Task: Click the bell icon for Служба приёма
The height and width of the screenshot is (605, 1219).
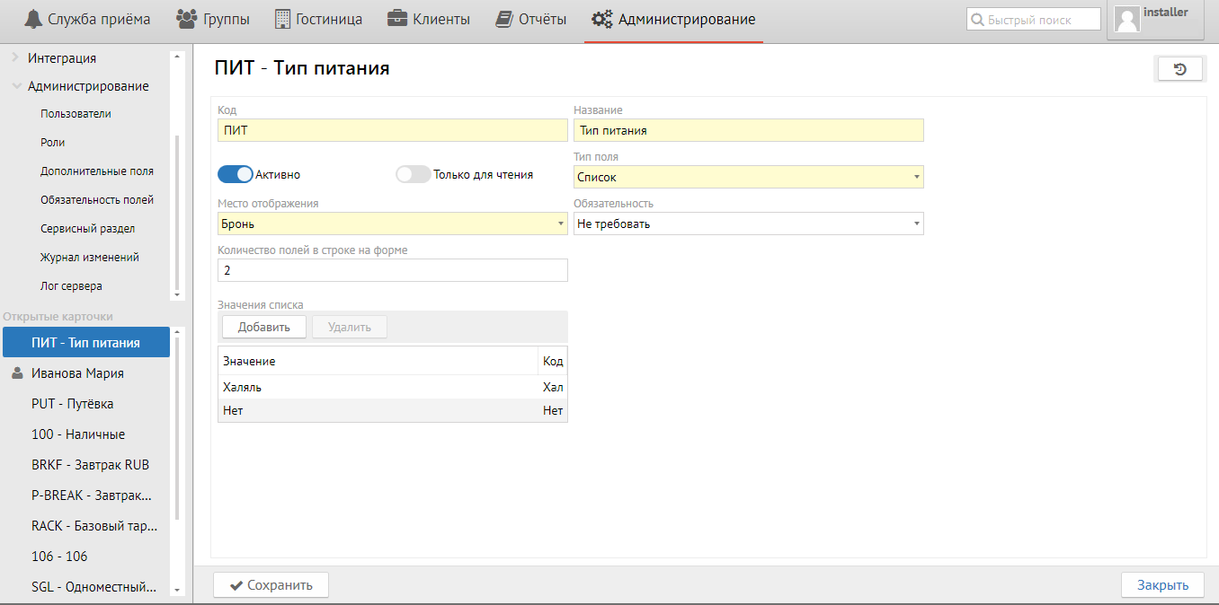Action: 32,19
